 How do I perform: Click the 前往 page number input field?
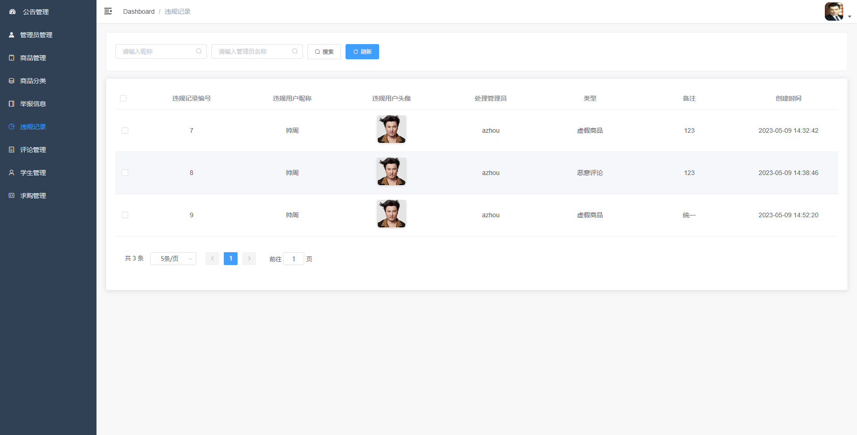(294, 259)
